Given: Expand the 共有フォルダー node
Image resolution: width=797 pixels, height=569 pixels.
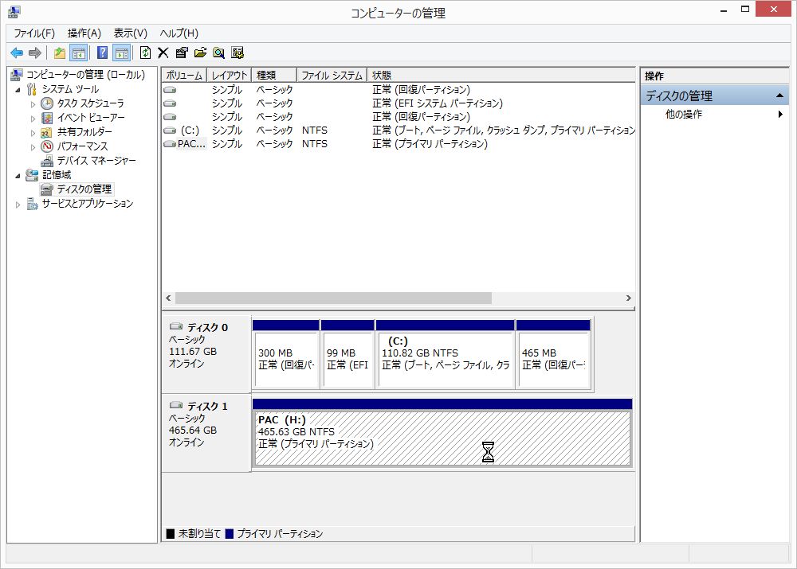Looking at the screenshot, I should [x=33, y=132].
